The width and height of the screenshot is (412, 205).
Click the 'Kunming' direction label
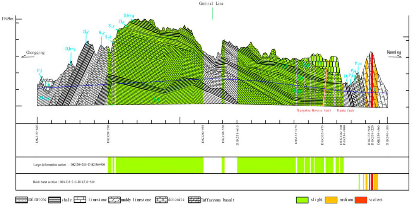tap(394, 53)
